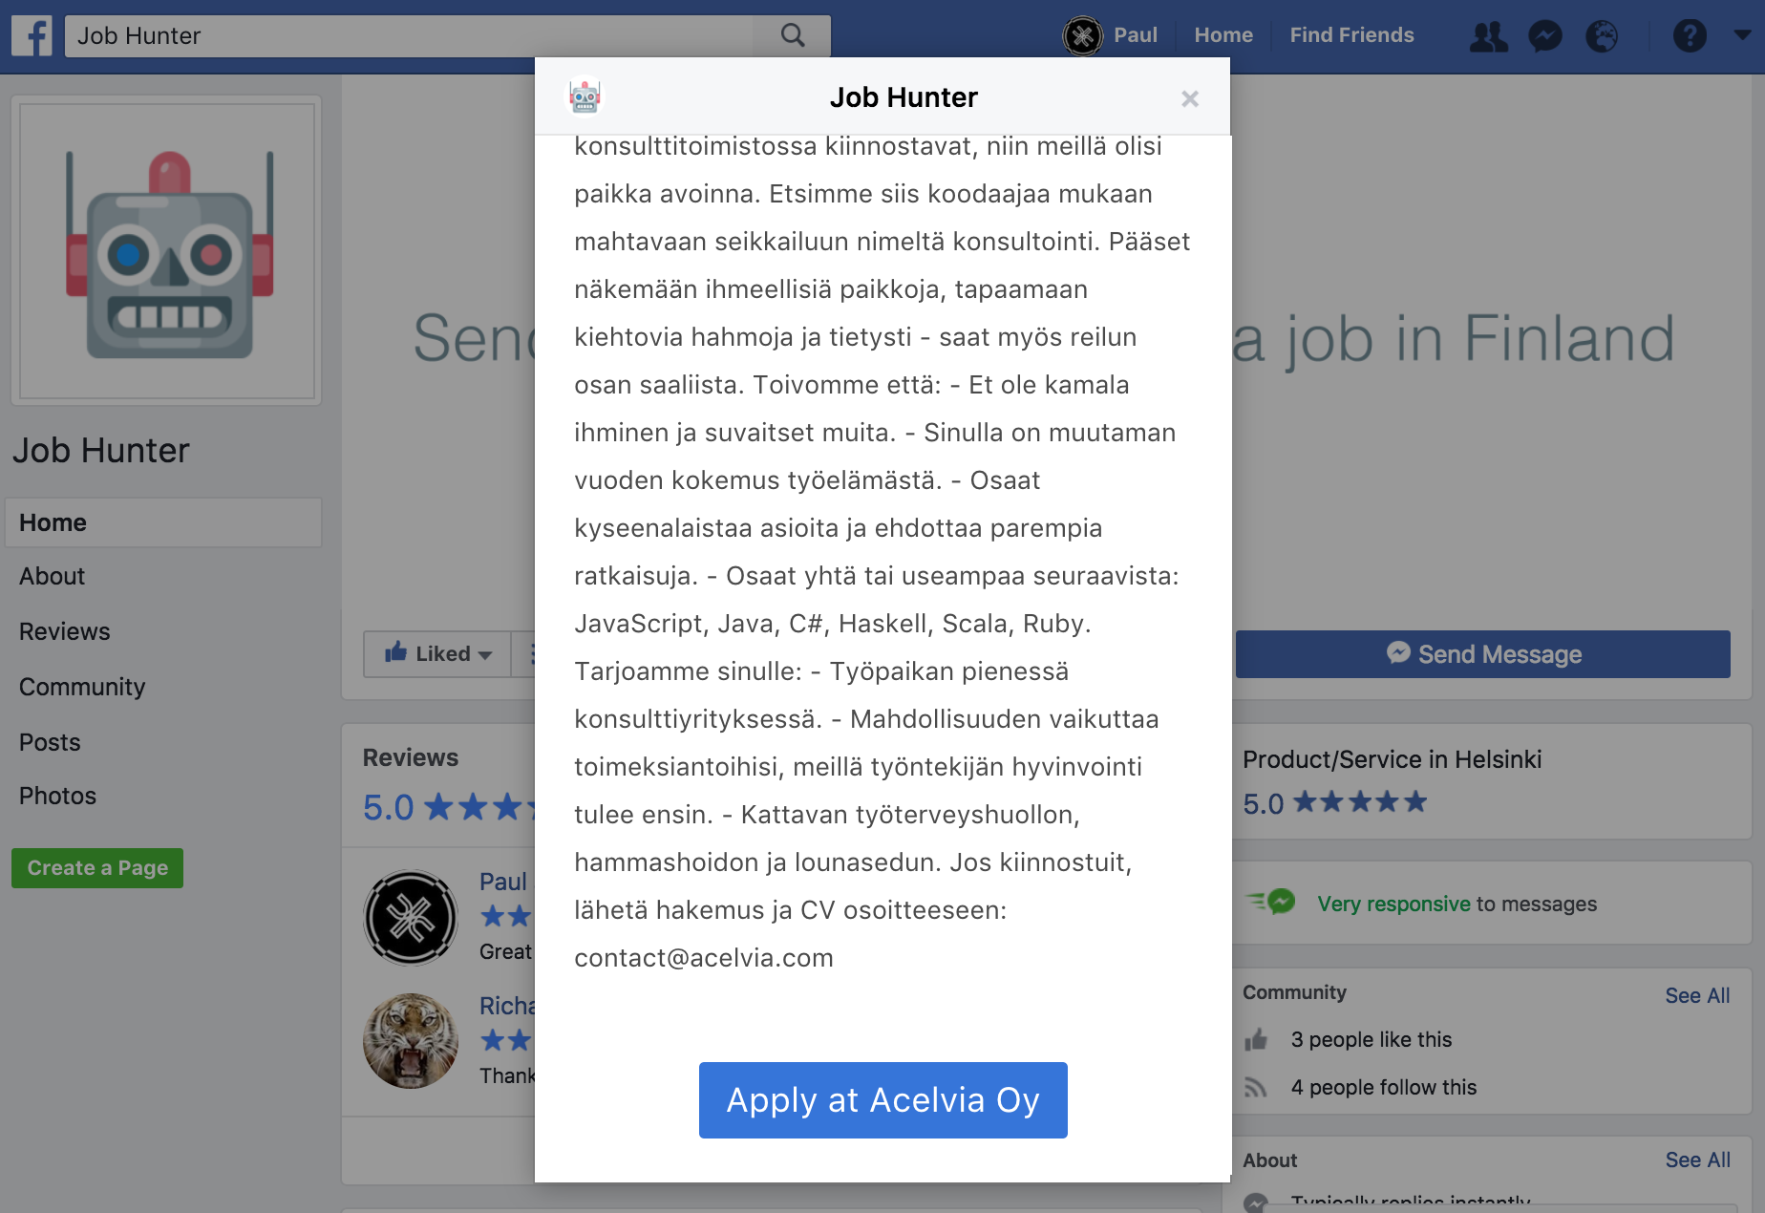Click 3 people like this text
The height and width of the screenshot is (1213, 1765).
coord(1371,1039)
